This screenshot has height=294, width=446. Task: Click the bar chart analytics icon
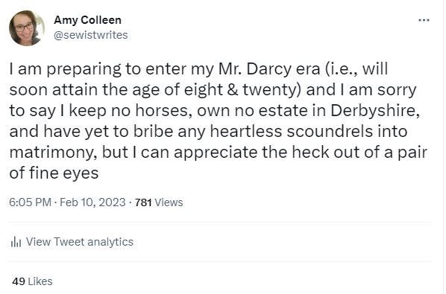coord(16,242)
